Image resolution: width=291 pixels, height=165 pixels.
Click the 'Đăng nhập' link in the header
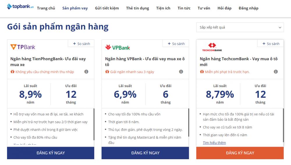point(248,8)
